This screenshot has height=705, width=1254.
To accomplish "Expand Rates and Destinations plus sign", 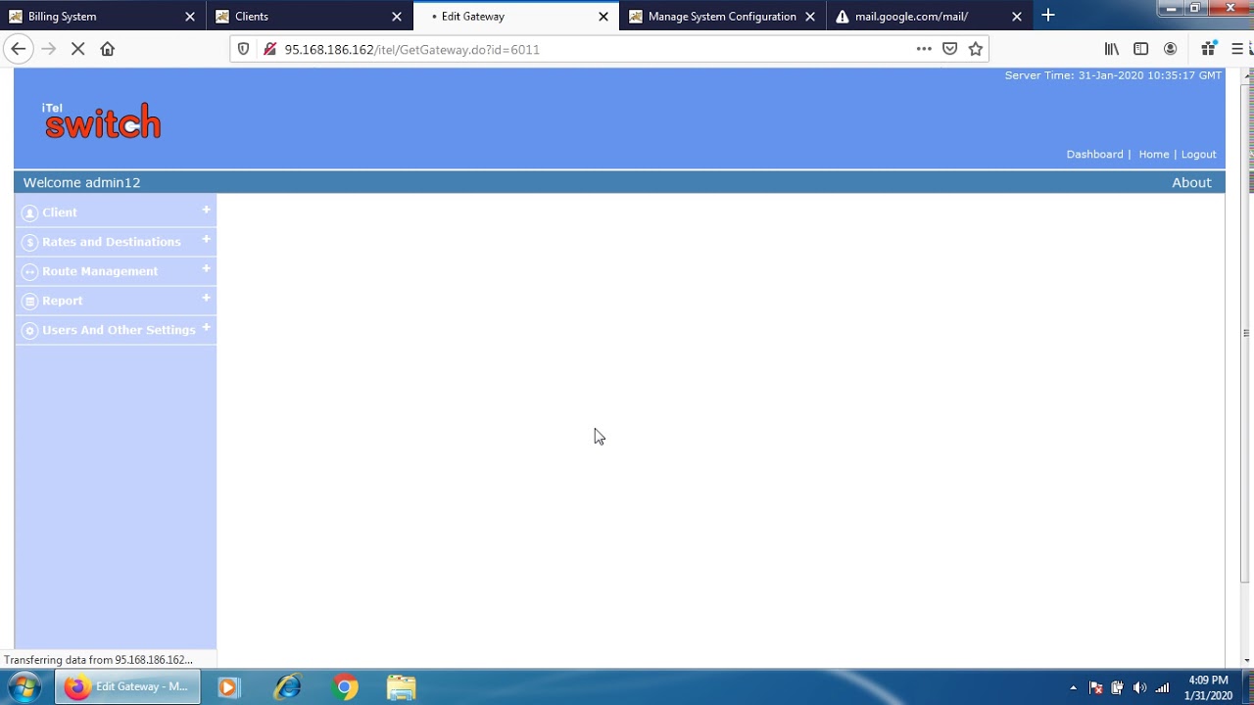I will coord(206,239).
